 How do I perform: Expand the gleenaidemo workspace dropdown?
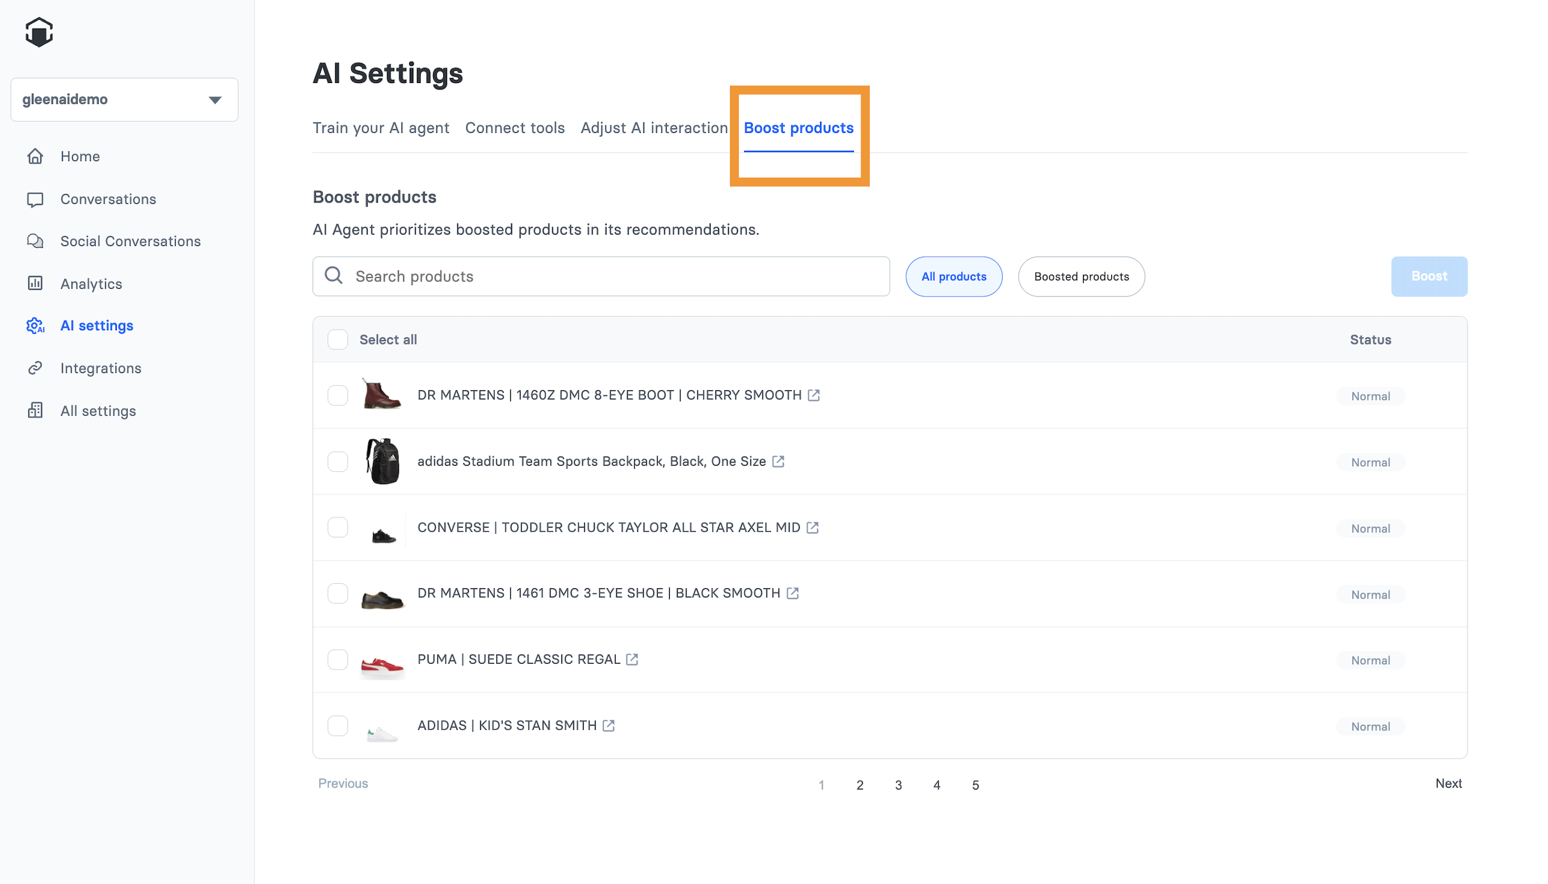click(215, 99)
